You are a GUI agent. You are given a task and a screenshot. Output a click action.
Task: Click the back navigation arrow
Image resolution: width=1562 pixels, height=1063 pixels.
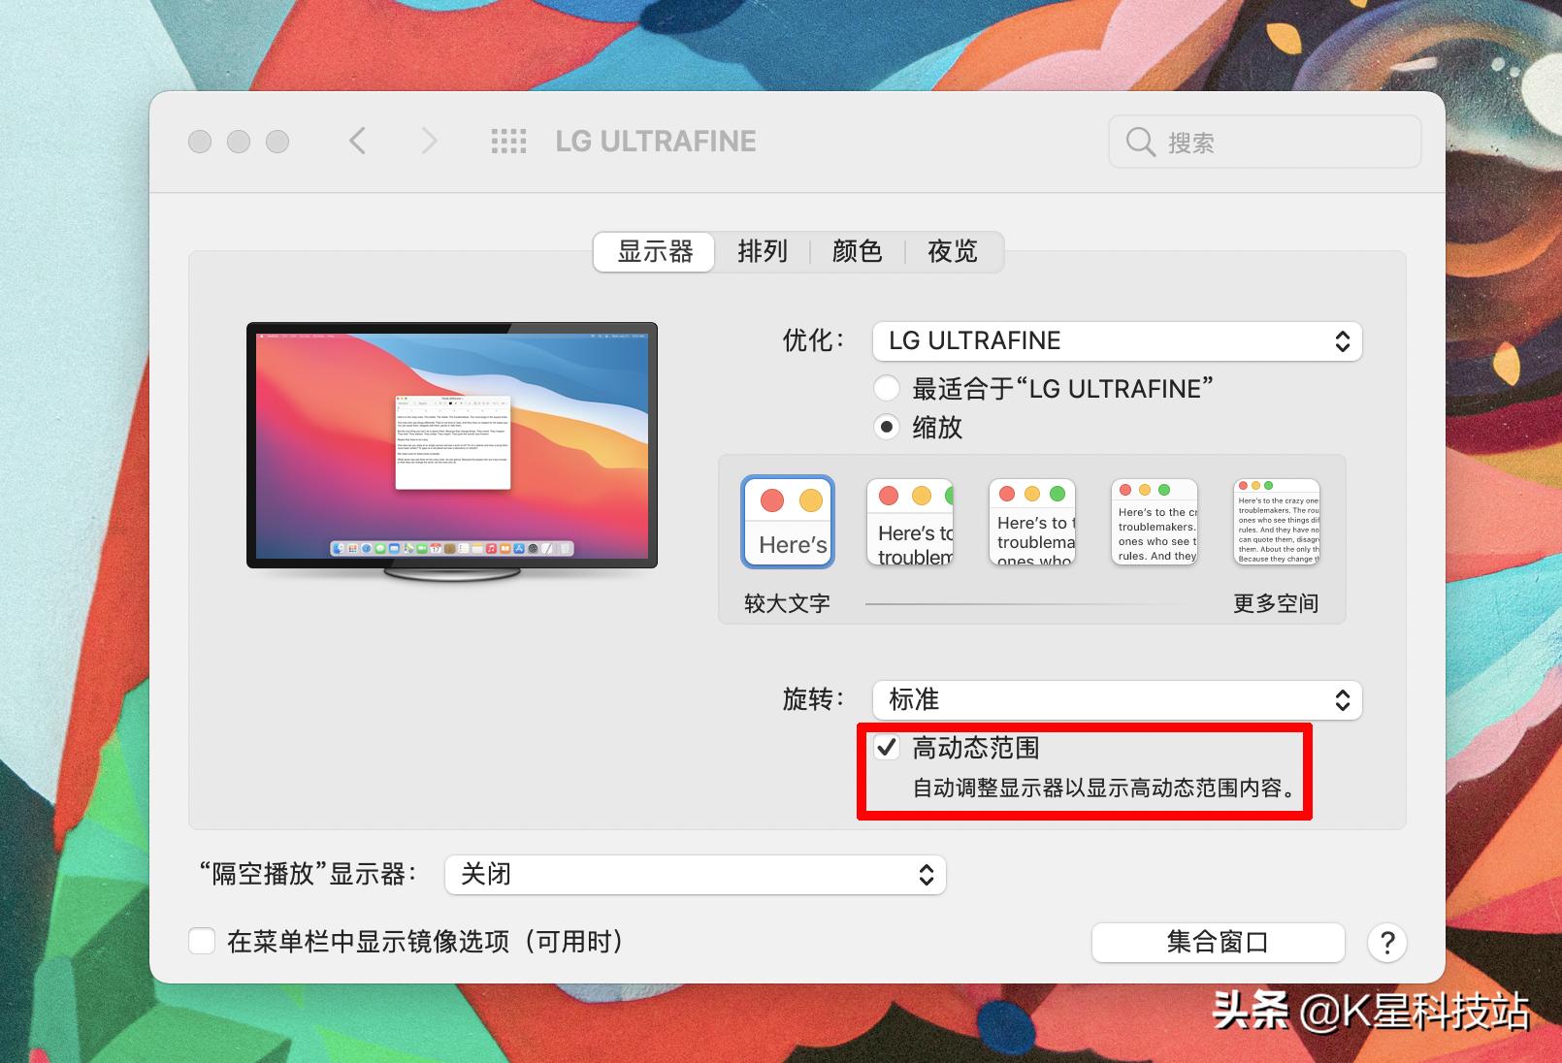(358, 141)
